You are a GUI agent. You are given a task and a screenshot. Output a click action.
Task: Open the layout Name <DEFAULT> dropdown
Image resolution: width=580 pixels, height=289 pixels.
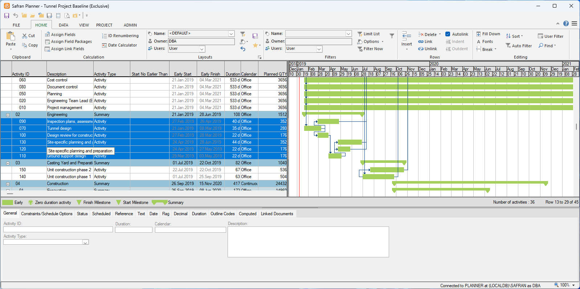[231, 33]
